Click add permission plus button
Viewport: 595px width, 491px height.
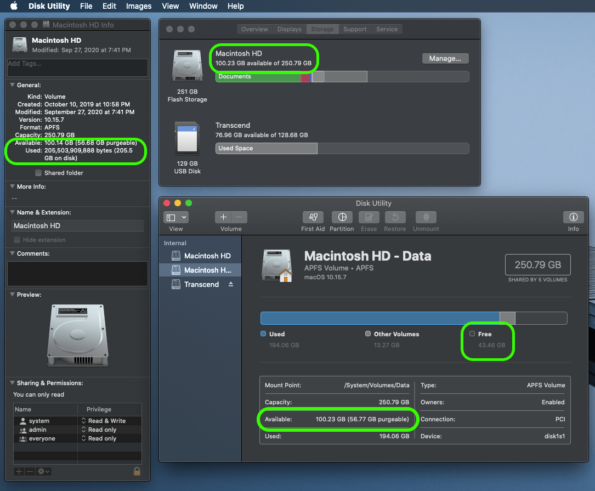(19, 471)
